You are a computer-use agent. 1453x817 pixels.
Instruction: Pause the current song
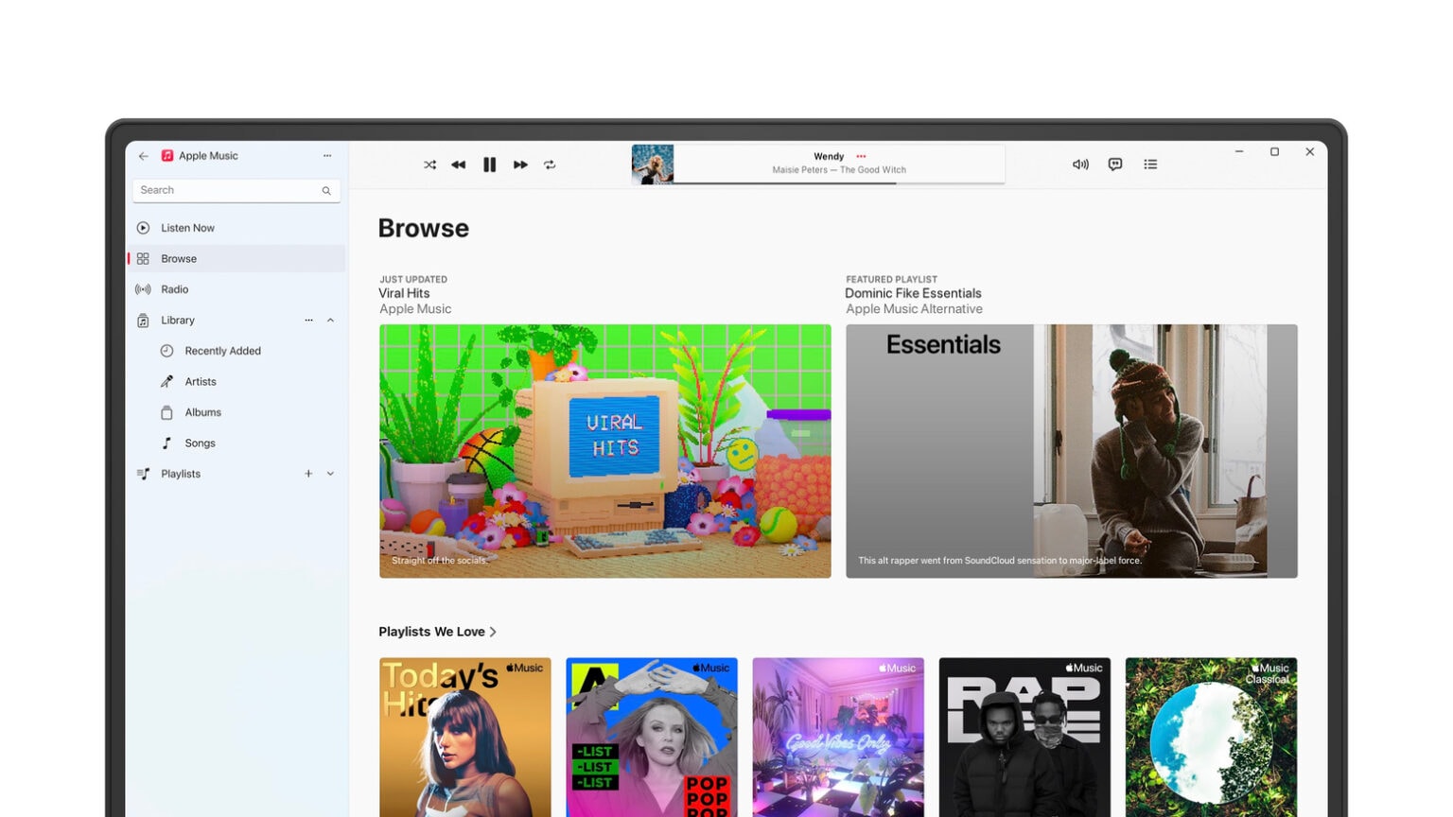pyautogui.click(x=489, y=165)
